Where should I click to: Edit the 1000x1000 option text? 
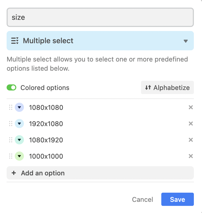pos(46,156)
